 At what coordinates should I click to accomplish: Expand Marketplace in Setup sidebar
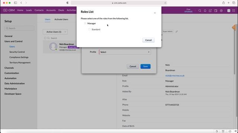tap(11, 89)
